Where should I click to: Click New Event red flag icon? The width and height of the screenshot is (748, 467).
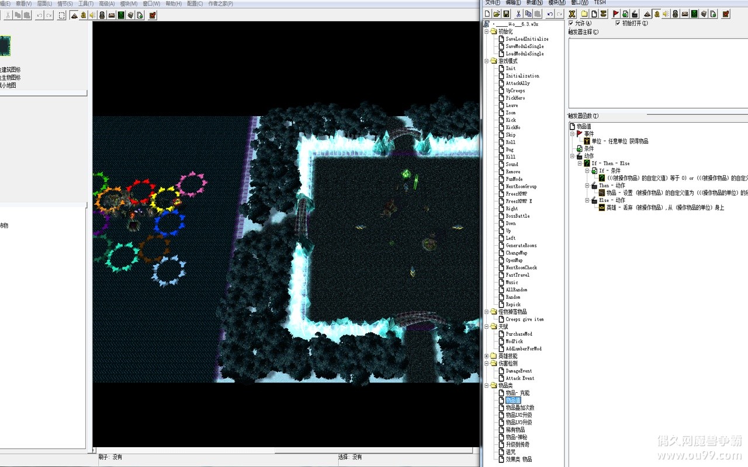(x=615, y=14)
